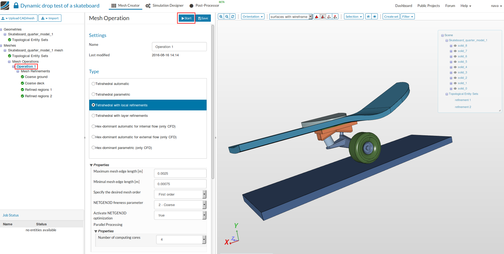Open the Selection dropdown
The image size is (504, 254).
click(x=354, y=17)
